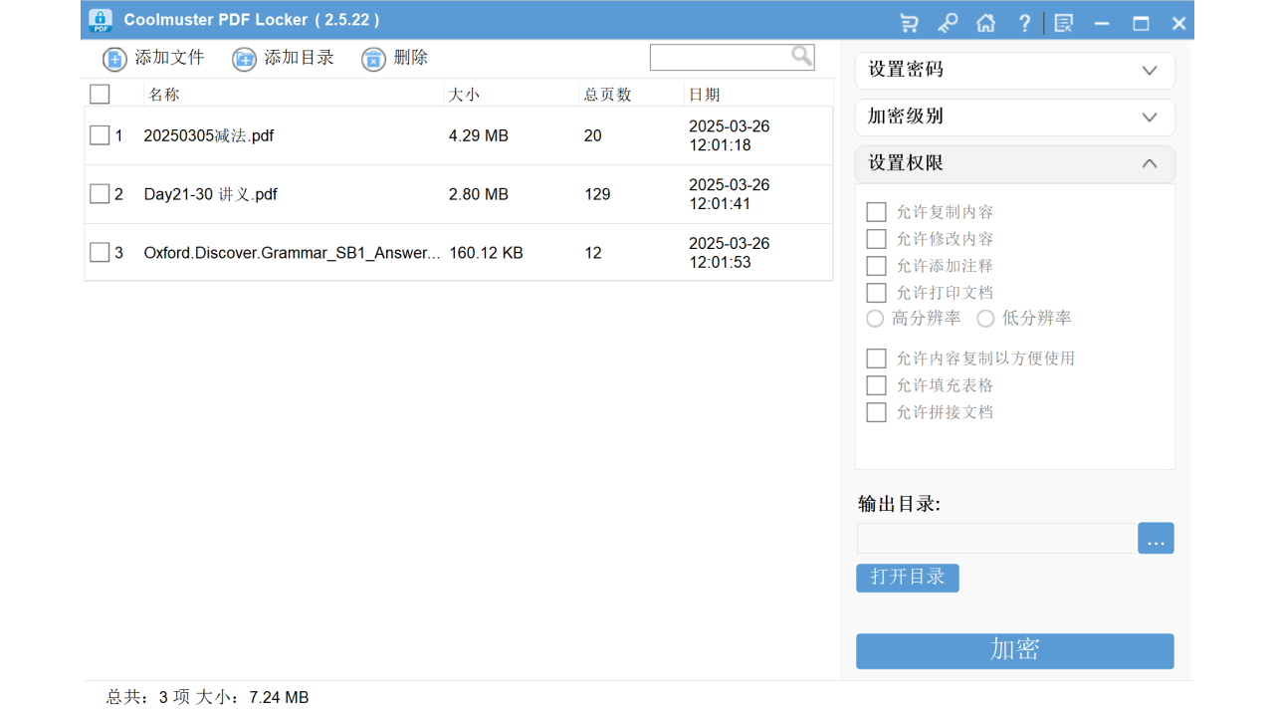This screenshot has height=717, width=1274.
Task: Click the magnifier icon in the search box
Action: [801, 57]
